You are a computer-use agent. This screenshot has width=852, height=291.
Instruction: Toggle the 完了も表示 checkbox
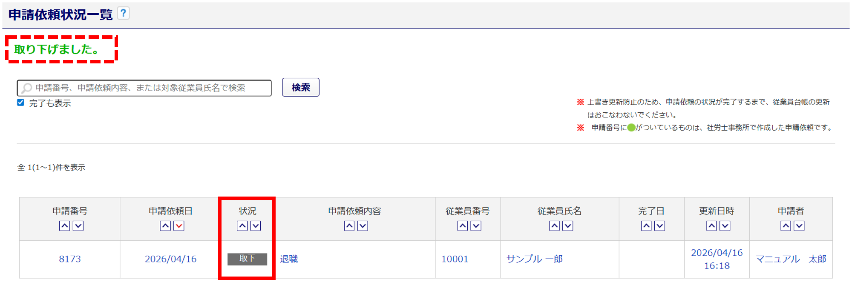point(20,103)
